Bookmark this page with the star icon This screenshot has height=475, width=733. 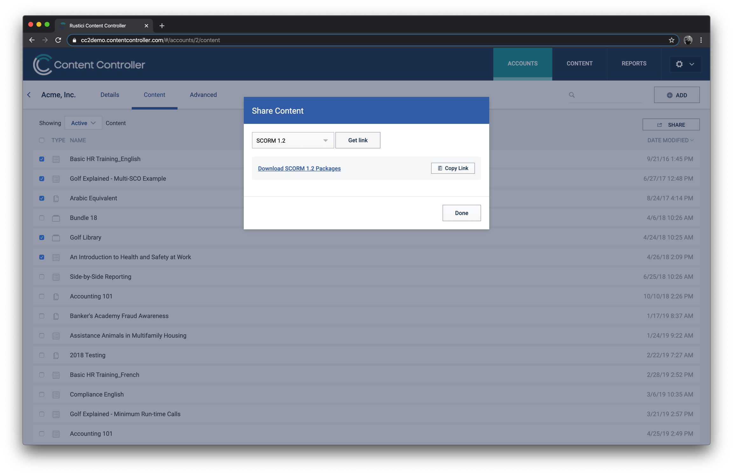[x=671, y=40]
